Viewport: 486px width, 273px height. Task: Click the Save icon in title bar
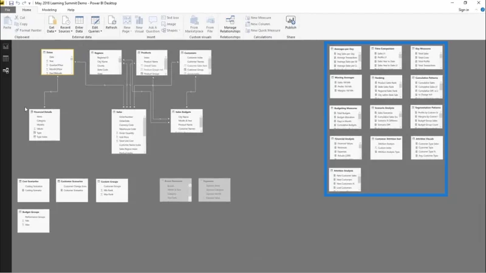[x=11, y=3]
